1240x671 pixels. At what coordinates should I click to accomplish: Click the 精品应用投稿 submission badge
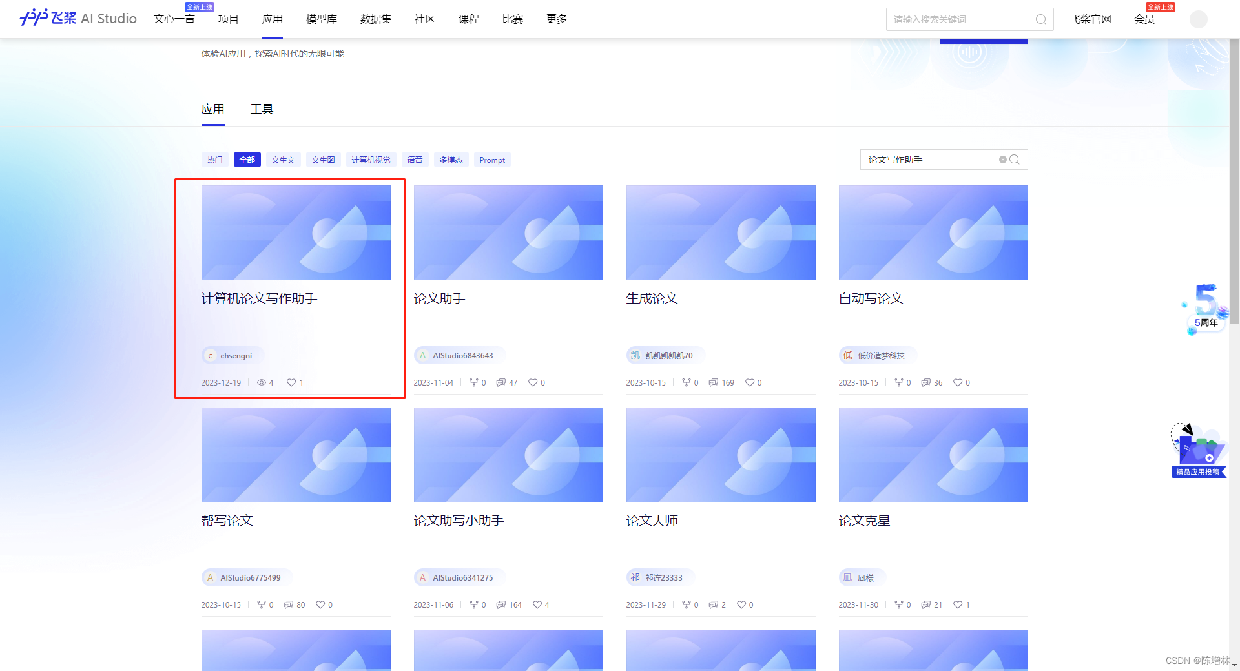point(1198,472)
